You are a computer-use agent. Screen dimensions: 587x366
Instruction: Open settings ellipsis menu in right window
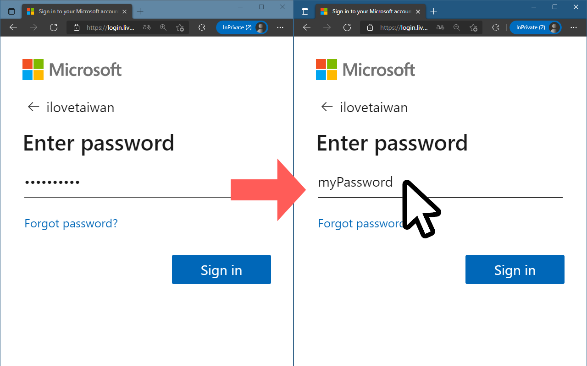click(x=574, y=27)
